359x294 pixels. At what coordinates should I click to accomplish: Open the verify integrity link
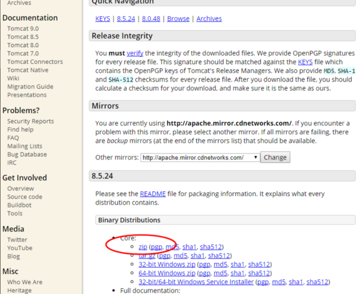[x=135, y=53]
